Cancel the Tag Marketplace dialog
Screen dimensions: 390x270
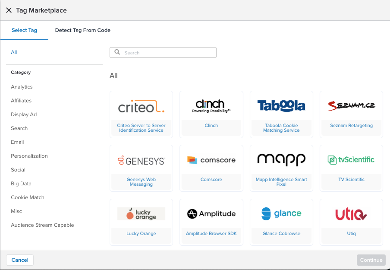[x=20, y=260]
